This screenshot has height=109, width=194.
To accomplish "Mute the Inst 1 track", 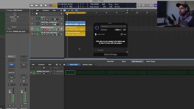I will (x=42, y=19).
